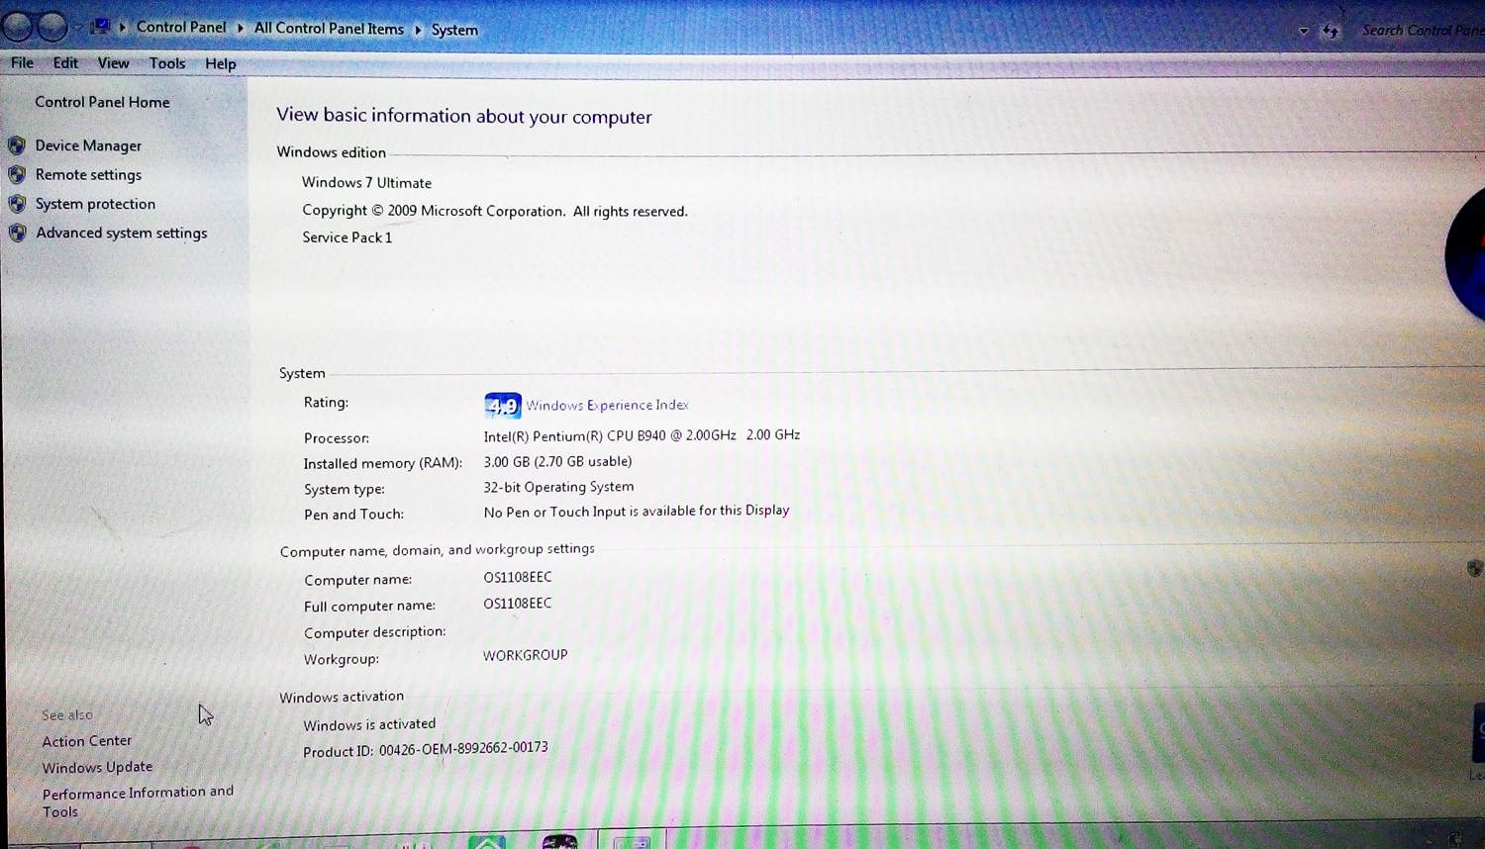Click the Search Control Panel box
1485x849 pixels.
(1422, 31)
